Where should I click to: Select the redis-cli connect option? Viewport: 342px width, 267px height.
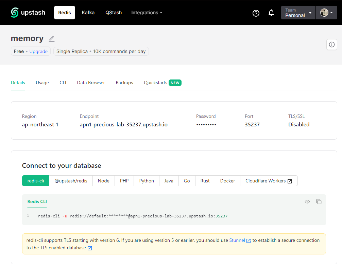36,181
